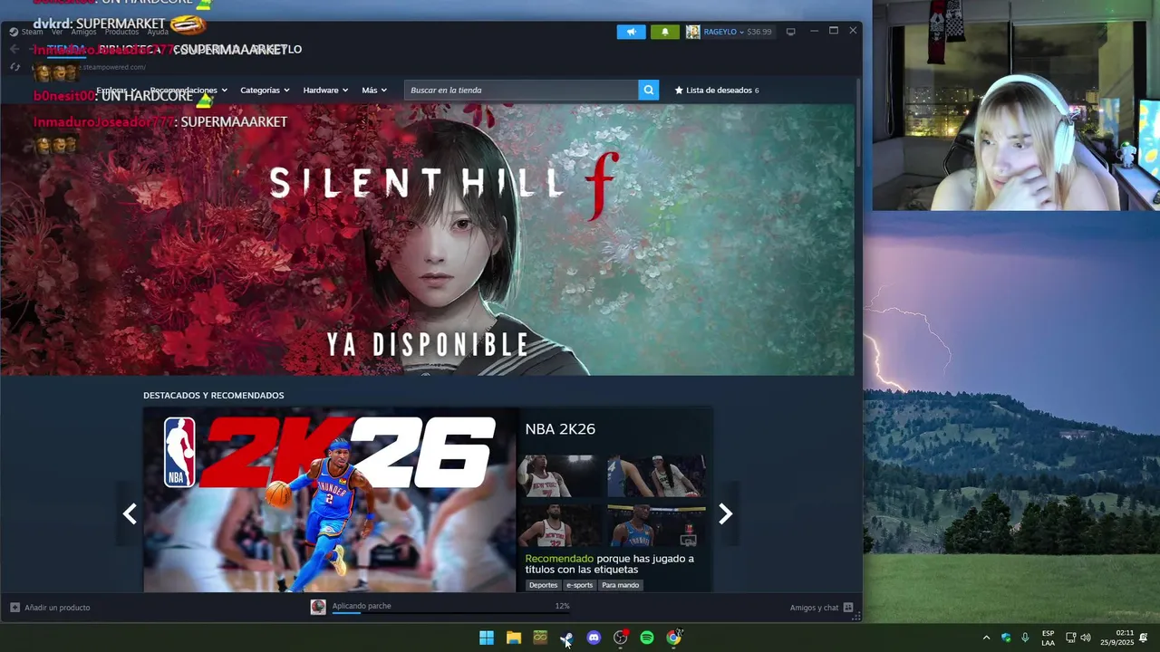Open Lista de deseados wishlist
The height and width of the screenshot is (652, 1160).
[716, 90]
